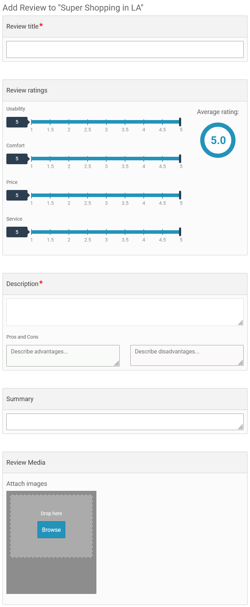The height and width of the screenshot is (607, 250).
Task: Click the Browse button to attach images
Action: coord(51,530)
